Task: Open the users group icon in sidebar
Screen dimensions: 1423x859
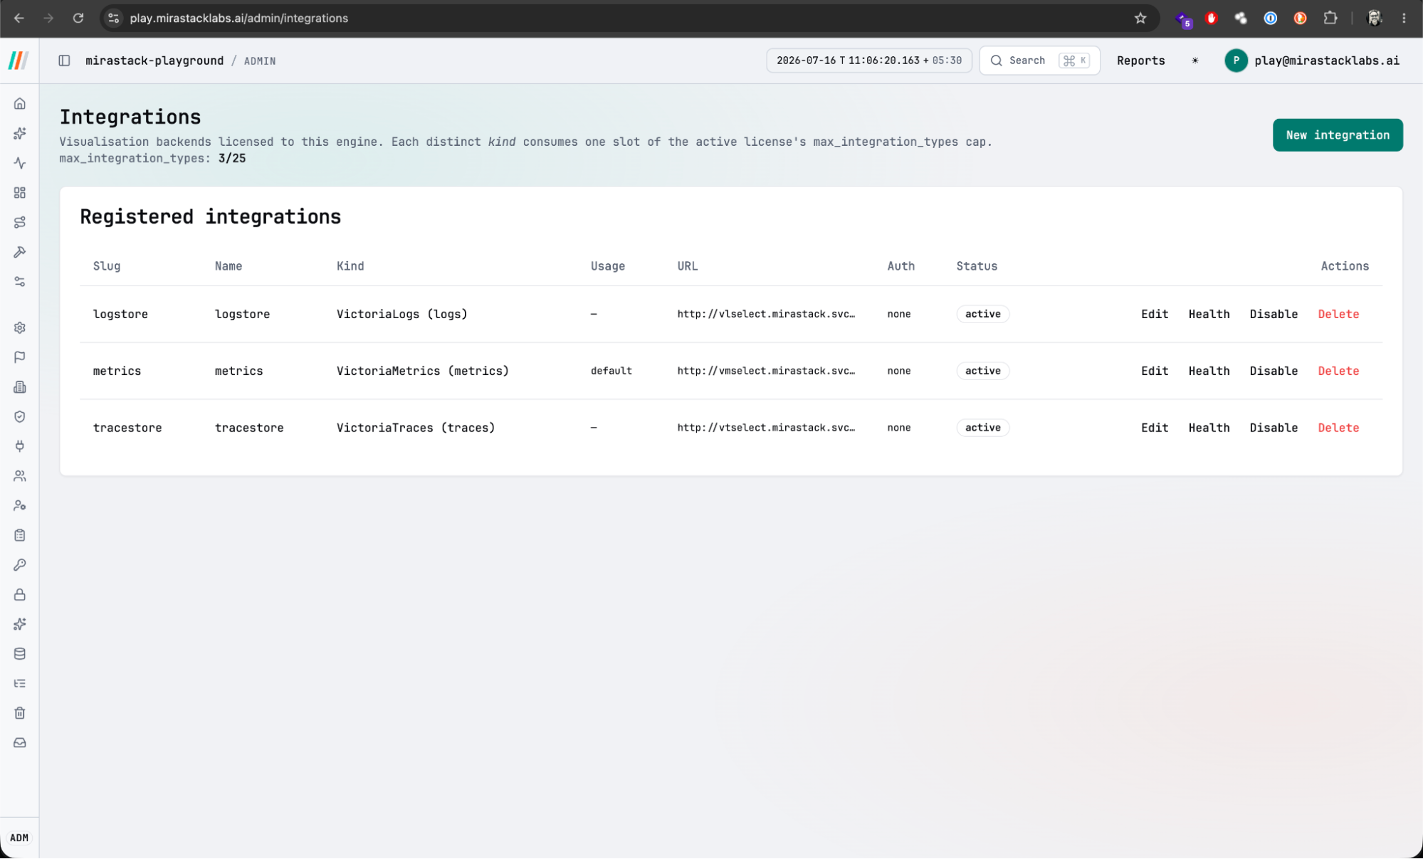Action: (x=20, y=476)
